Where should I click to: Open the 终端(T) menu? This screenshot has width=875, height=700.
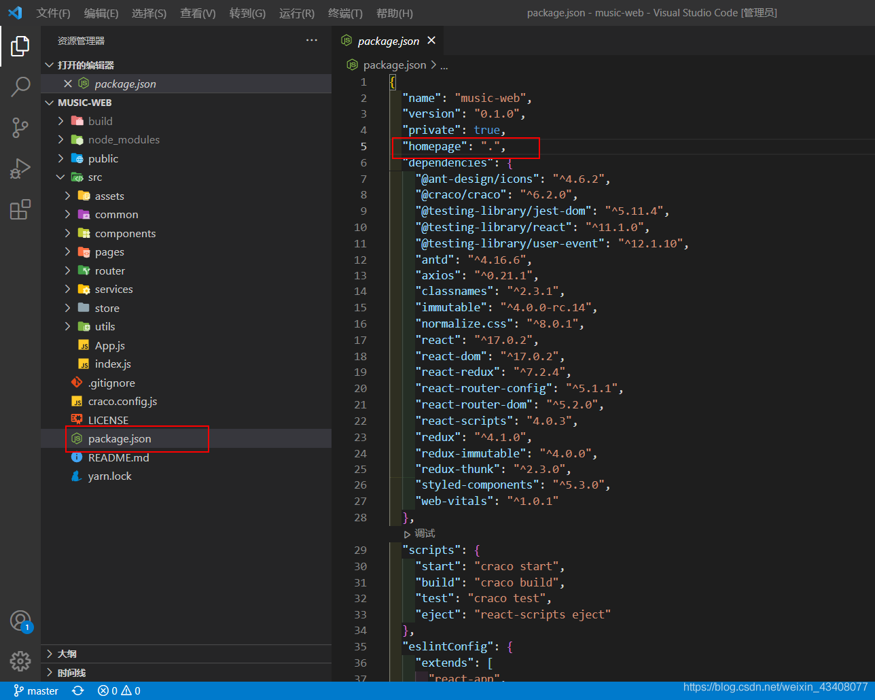pos(345,13)
